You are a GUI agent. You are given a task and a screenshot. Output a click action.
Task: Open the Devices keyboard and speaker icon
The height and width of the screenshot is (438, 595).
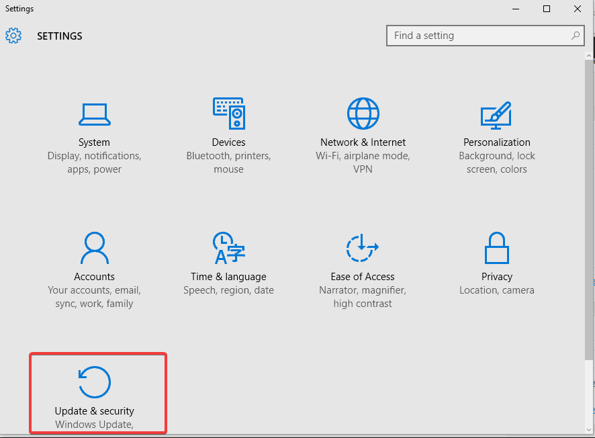(229, 113)
